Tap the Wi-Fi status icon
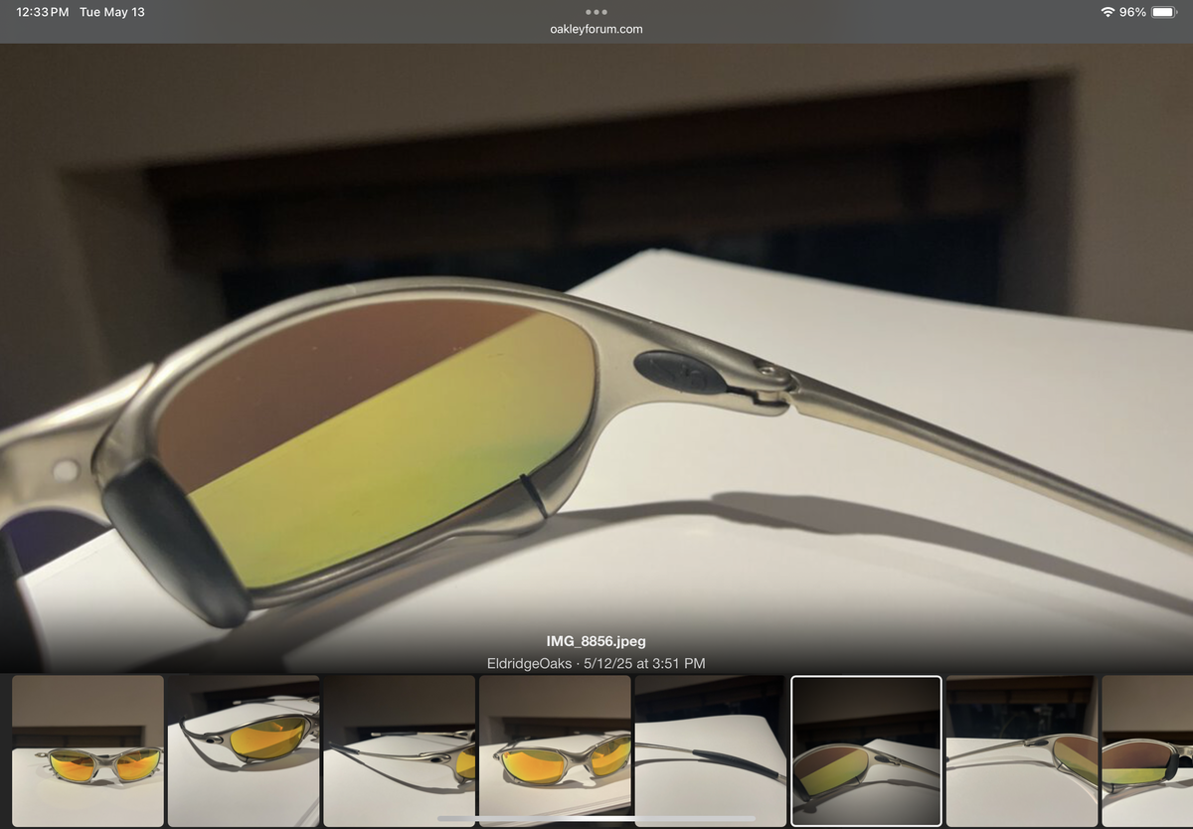The image size is (1193, 829). coord(1107,12)
